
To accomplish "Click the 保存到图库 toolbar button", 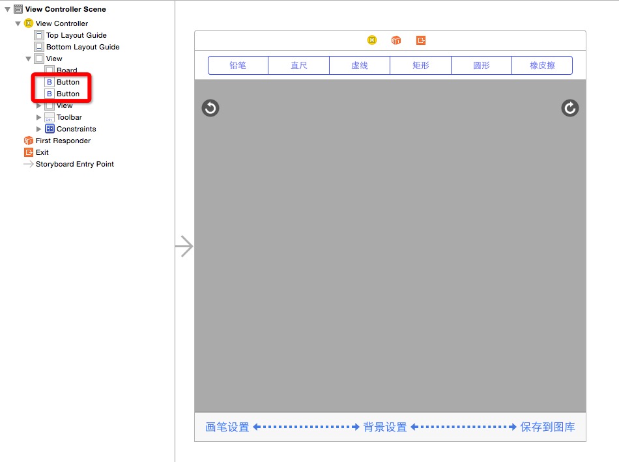I will (x=547, y=427).
